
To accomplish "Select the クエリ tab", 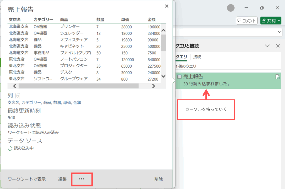I will point(181,57).
